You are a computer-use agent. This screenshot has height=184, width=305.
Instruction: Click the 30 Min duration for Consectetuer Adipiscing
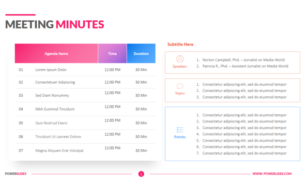[x=141, y=82]
